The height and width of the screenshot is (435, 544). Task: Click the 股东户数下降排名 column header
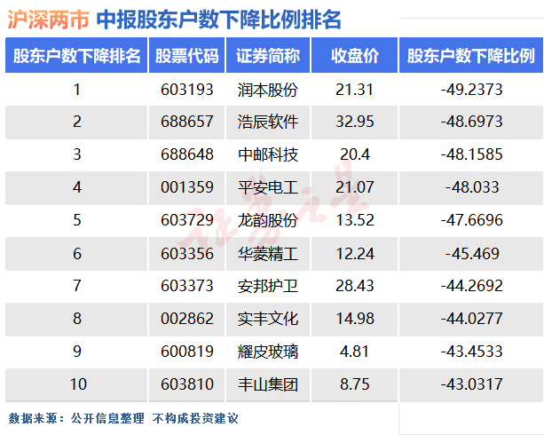(x=77, y=56)
